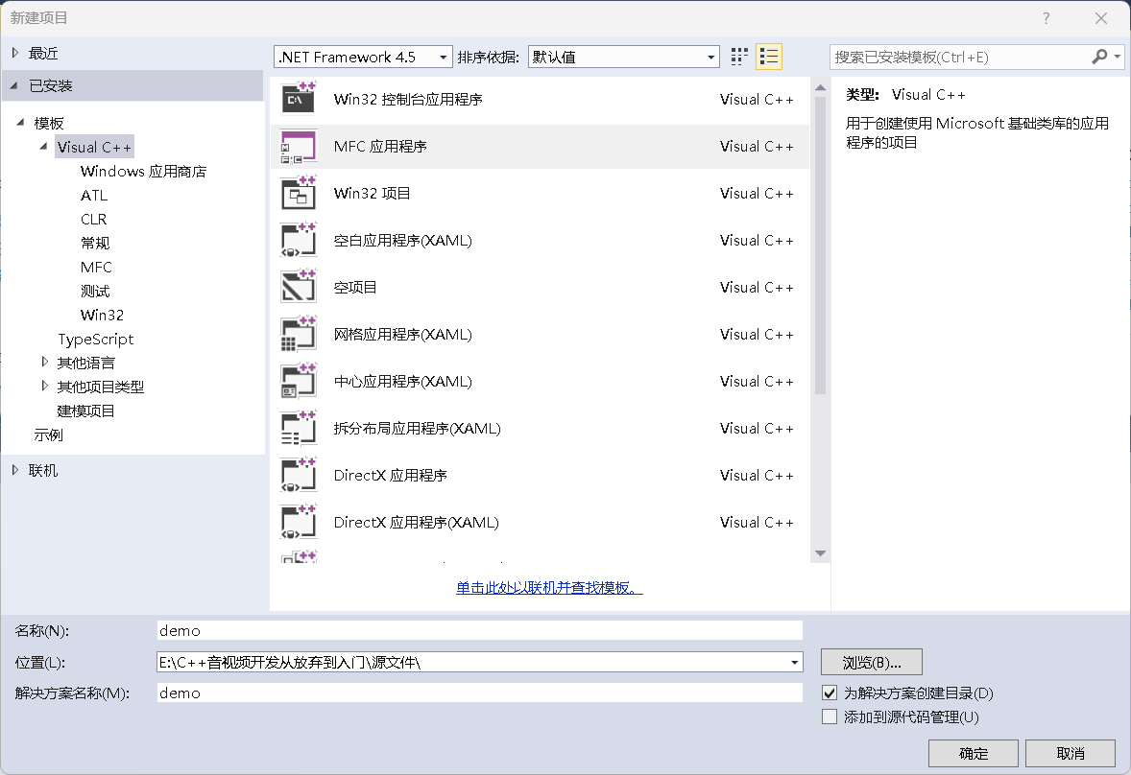Click the template list scrollbar thumb
Image resolution: width=1131 pixels, height=775 pixels.
pyautogui.click(x=820, y=245)
